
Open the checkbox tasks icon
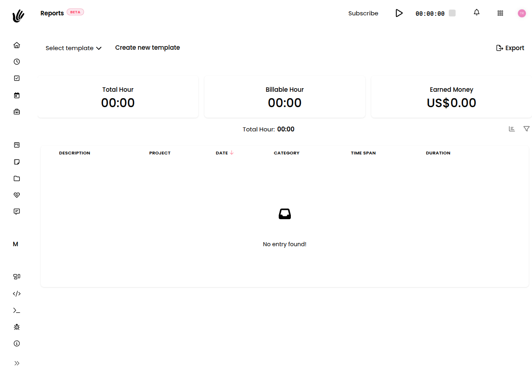coord(17,78)
